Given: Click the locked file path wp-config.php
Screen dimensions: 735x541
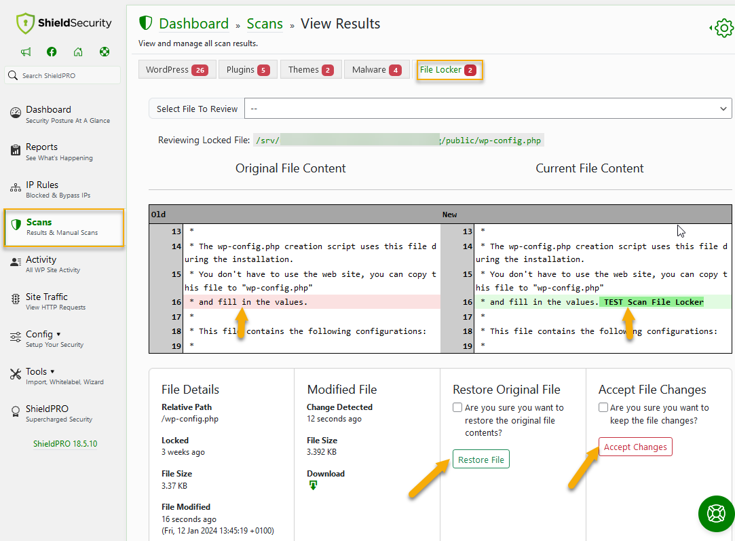Looking at the screenshot, I should coord(398,141).
